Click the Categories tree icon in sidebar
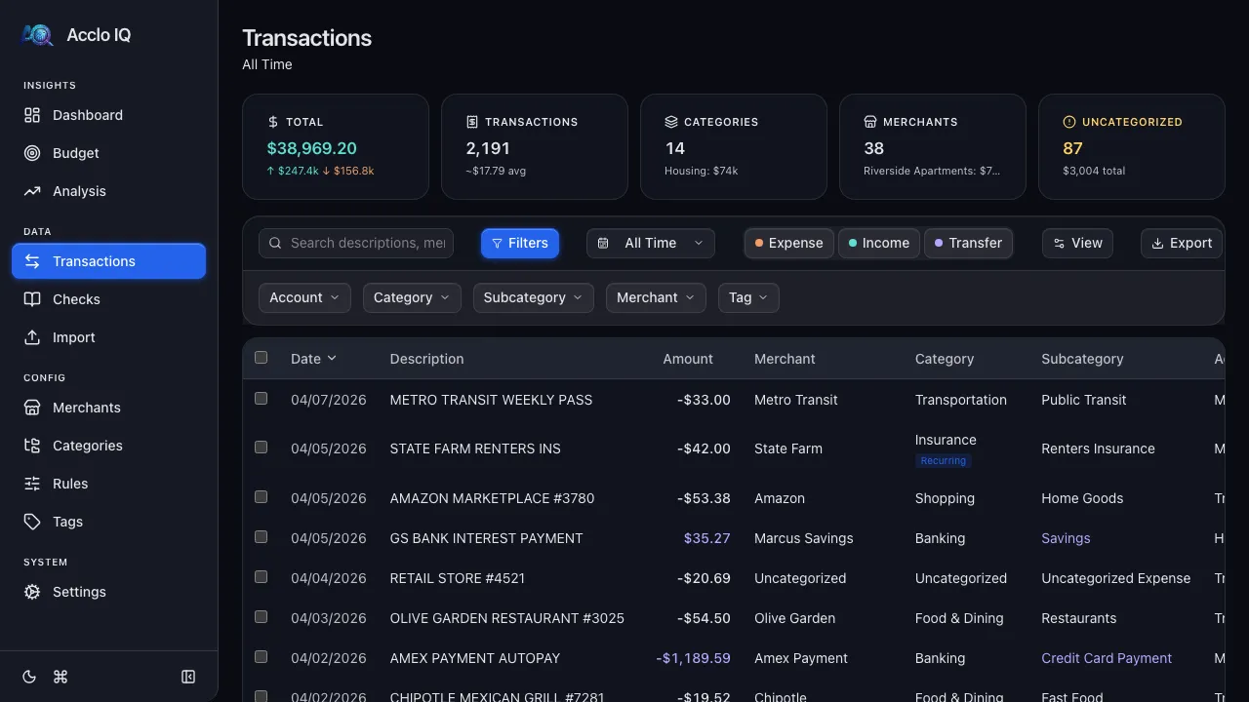 click(32, 446)
